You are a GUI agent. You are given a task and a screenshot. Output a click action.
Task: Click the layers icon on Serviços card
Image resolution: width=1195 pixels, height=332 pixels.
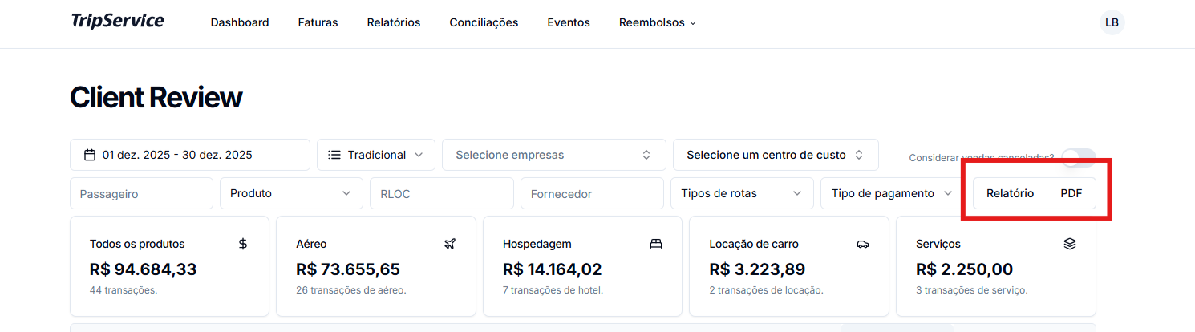pyautogui.click(x=1069, y=244)
